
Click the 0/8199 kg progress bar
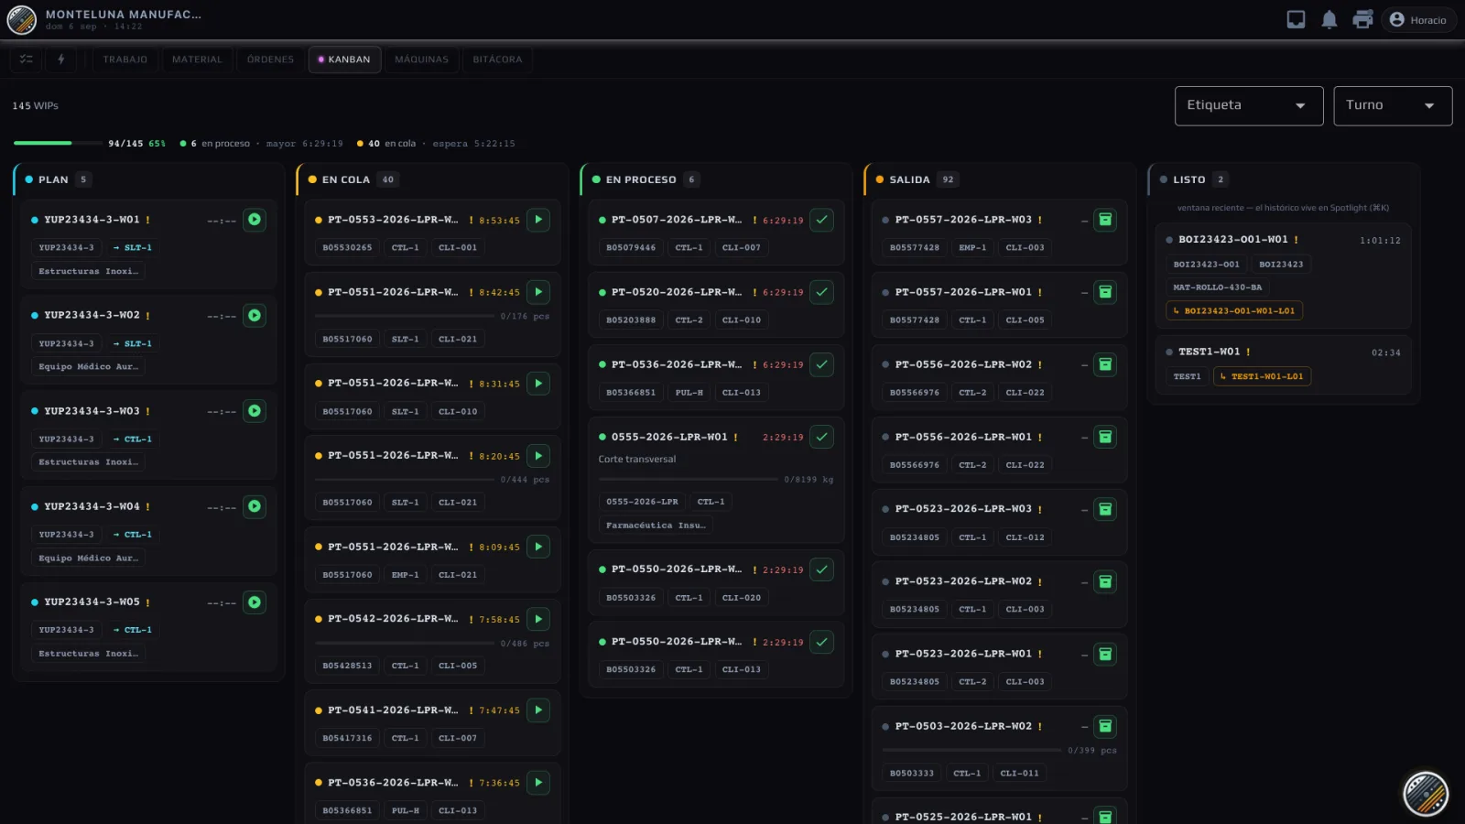(x=688, y=479)
